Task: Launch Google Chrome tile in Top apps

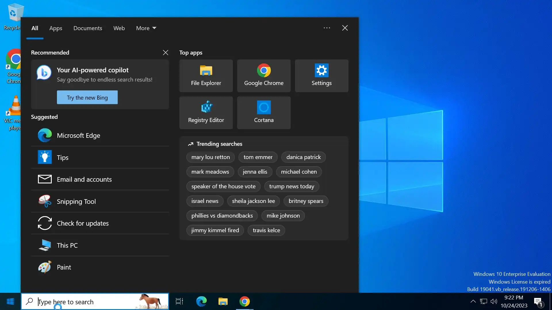Action: tap(264, 76)
